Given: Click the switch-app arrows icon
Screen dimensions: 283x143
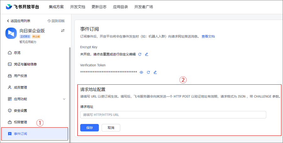Looking at the screenshot, I should [x=63, y=31].
